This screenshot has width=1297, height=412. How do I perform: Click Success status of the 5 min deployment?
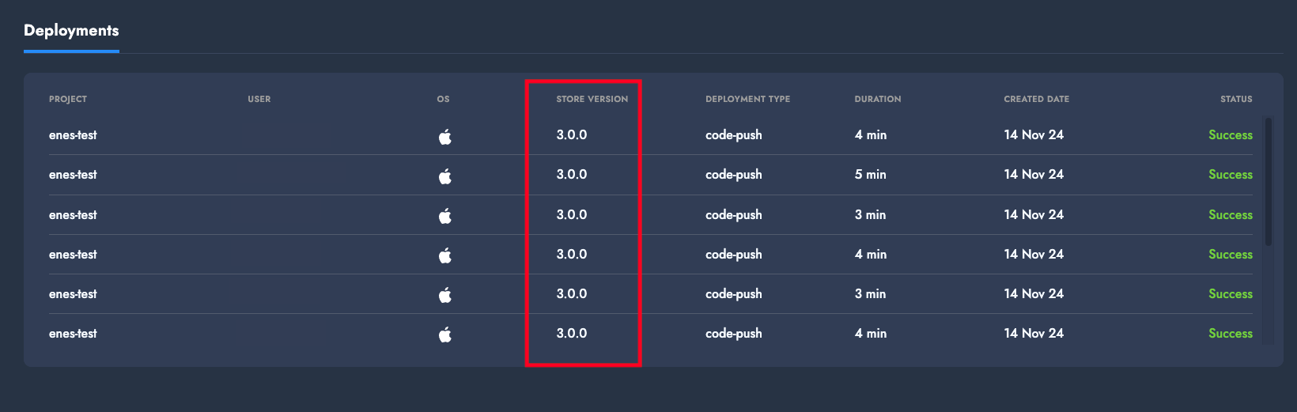(1230, 175)
